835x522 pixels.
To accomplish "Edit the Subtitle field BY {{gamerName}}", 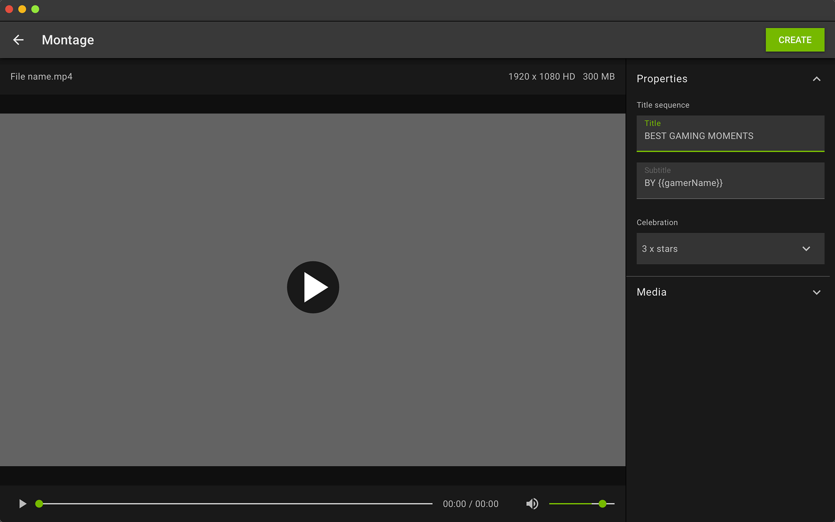I will click(730, 181).
